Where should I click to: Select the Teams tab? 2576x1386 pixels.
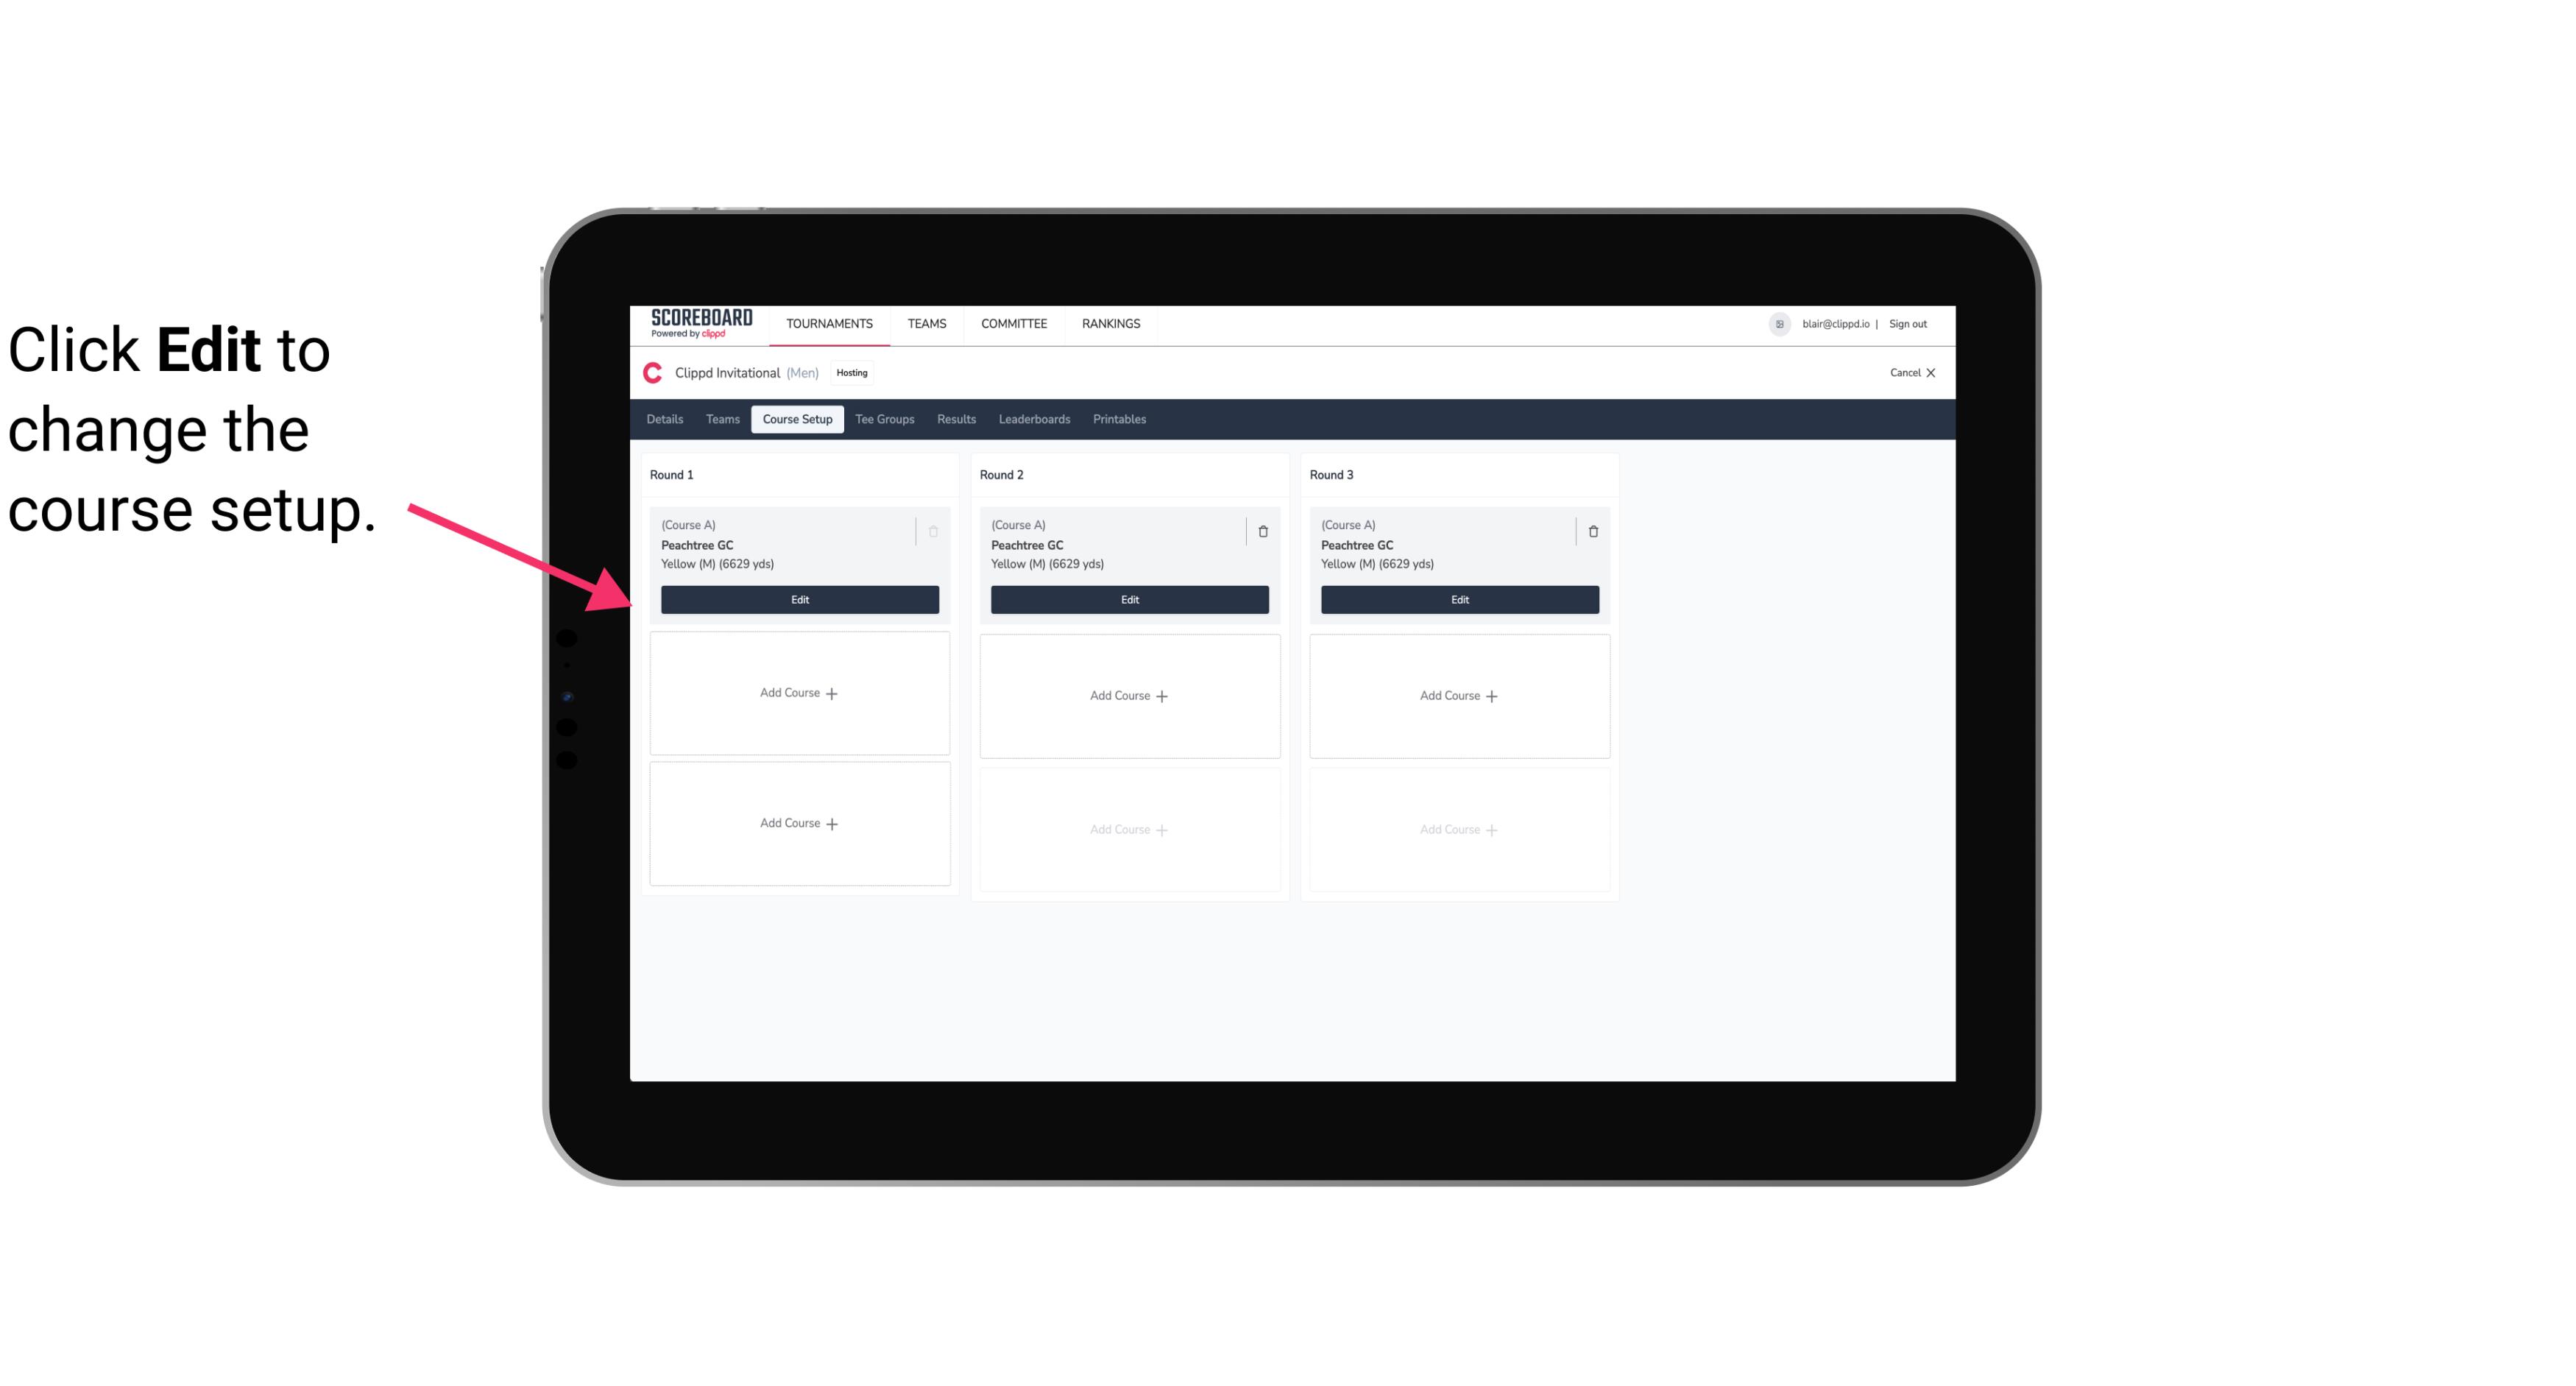coord(721,420)
